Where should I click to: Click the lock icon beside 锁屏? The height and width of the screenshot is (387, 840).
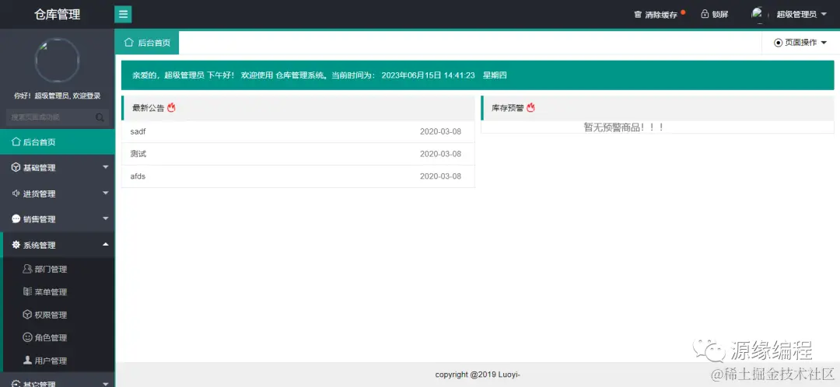pyautogui.click(x=705, y=15)
